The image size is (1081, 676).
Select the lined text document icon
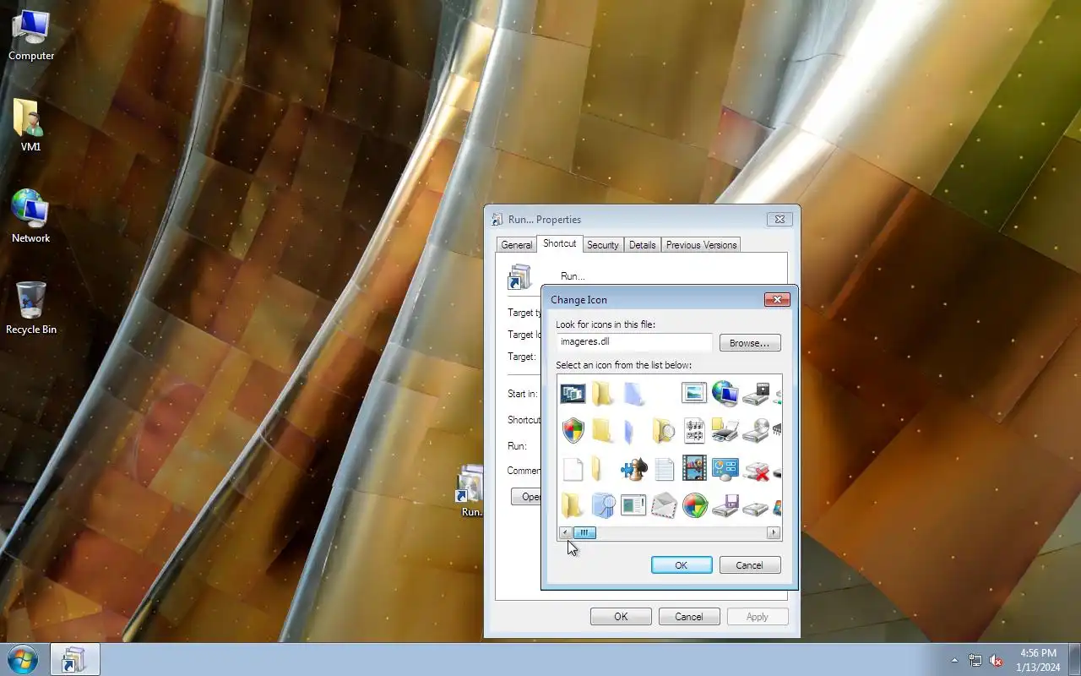tap(664, 469)
